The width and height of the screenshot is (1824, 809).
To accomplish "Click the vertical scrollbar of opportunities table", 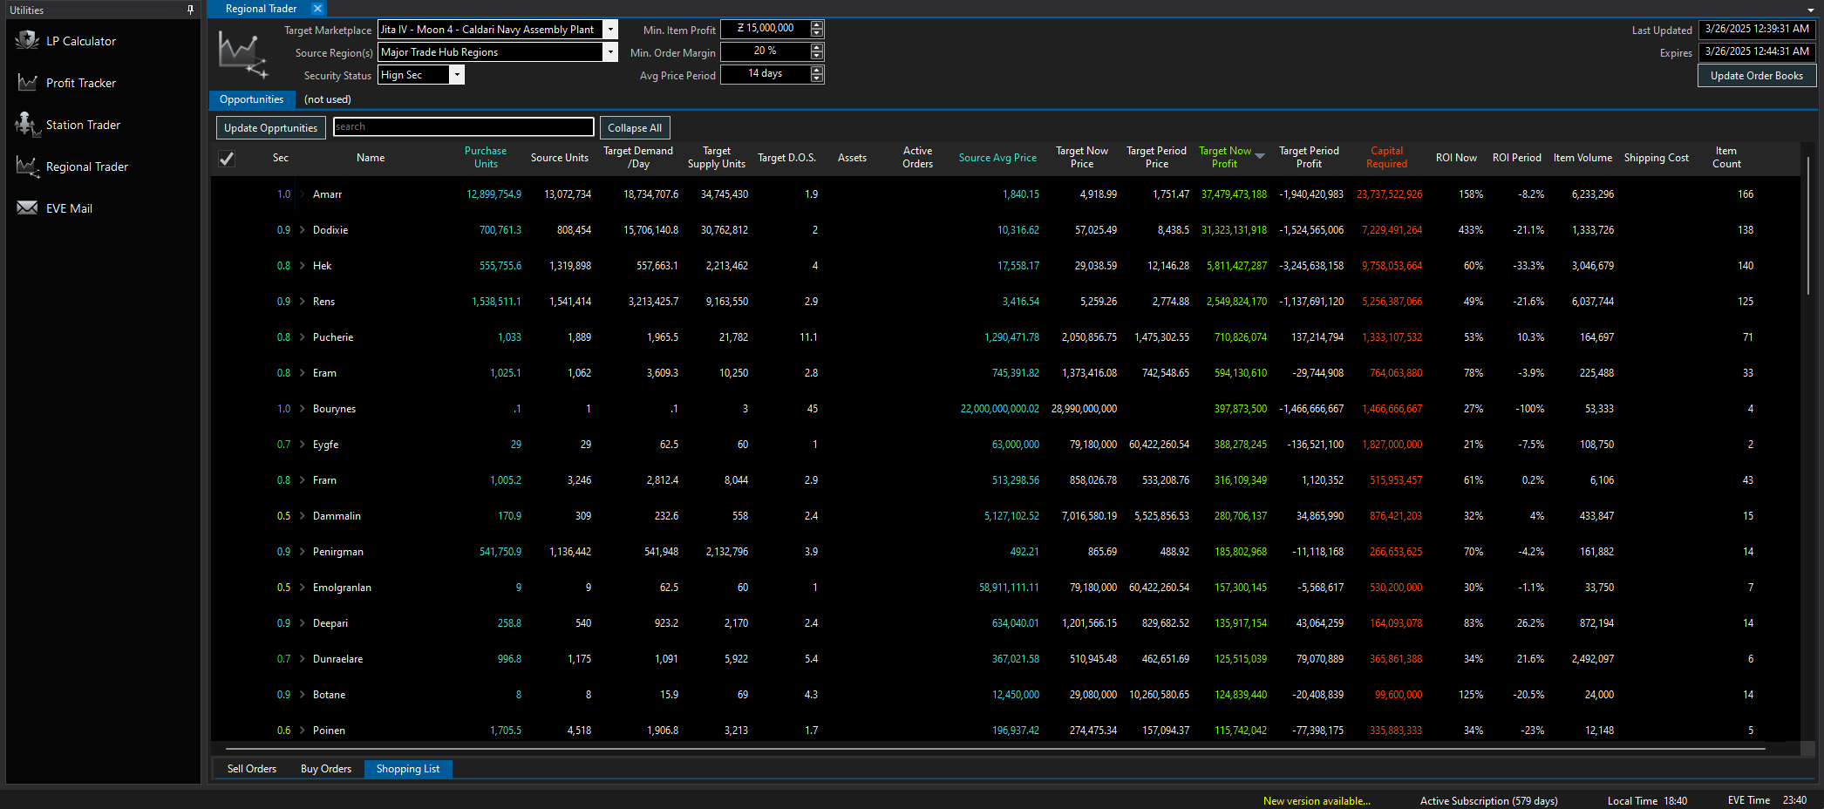I will click(1808, 227).
